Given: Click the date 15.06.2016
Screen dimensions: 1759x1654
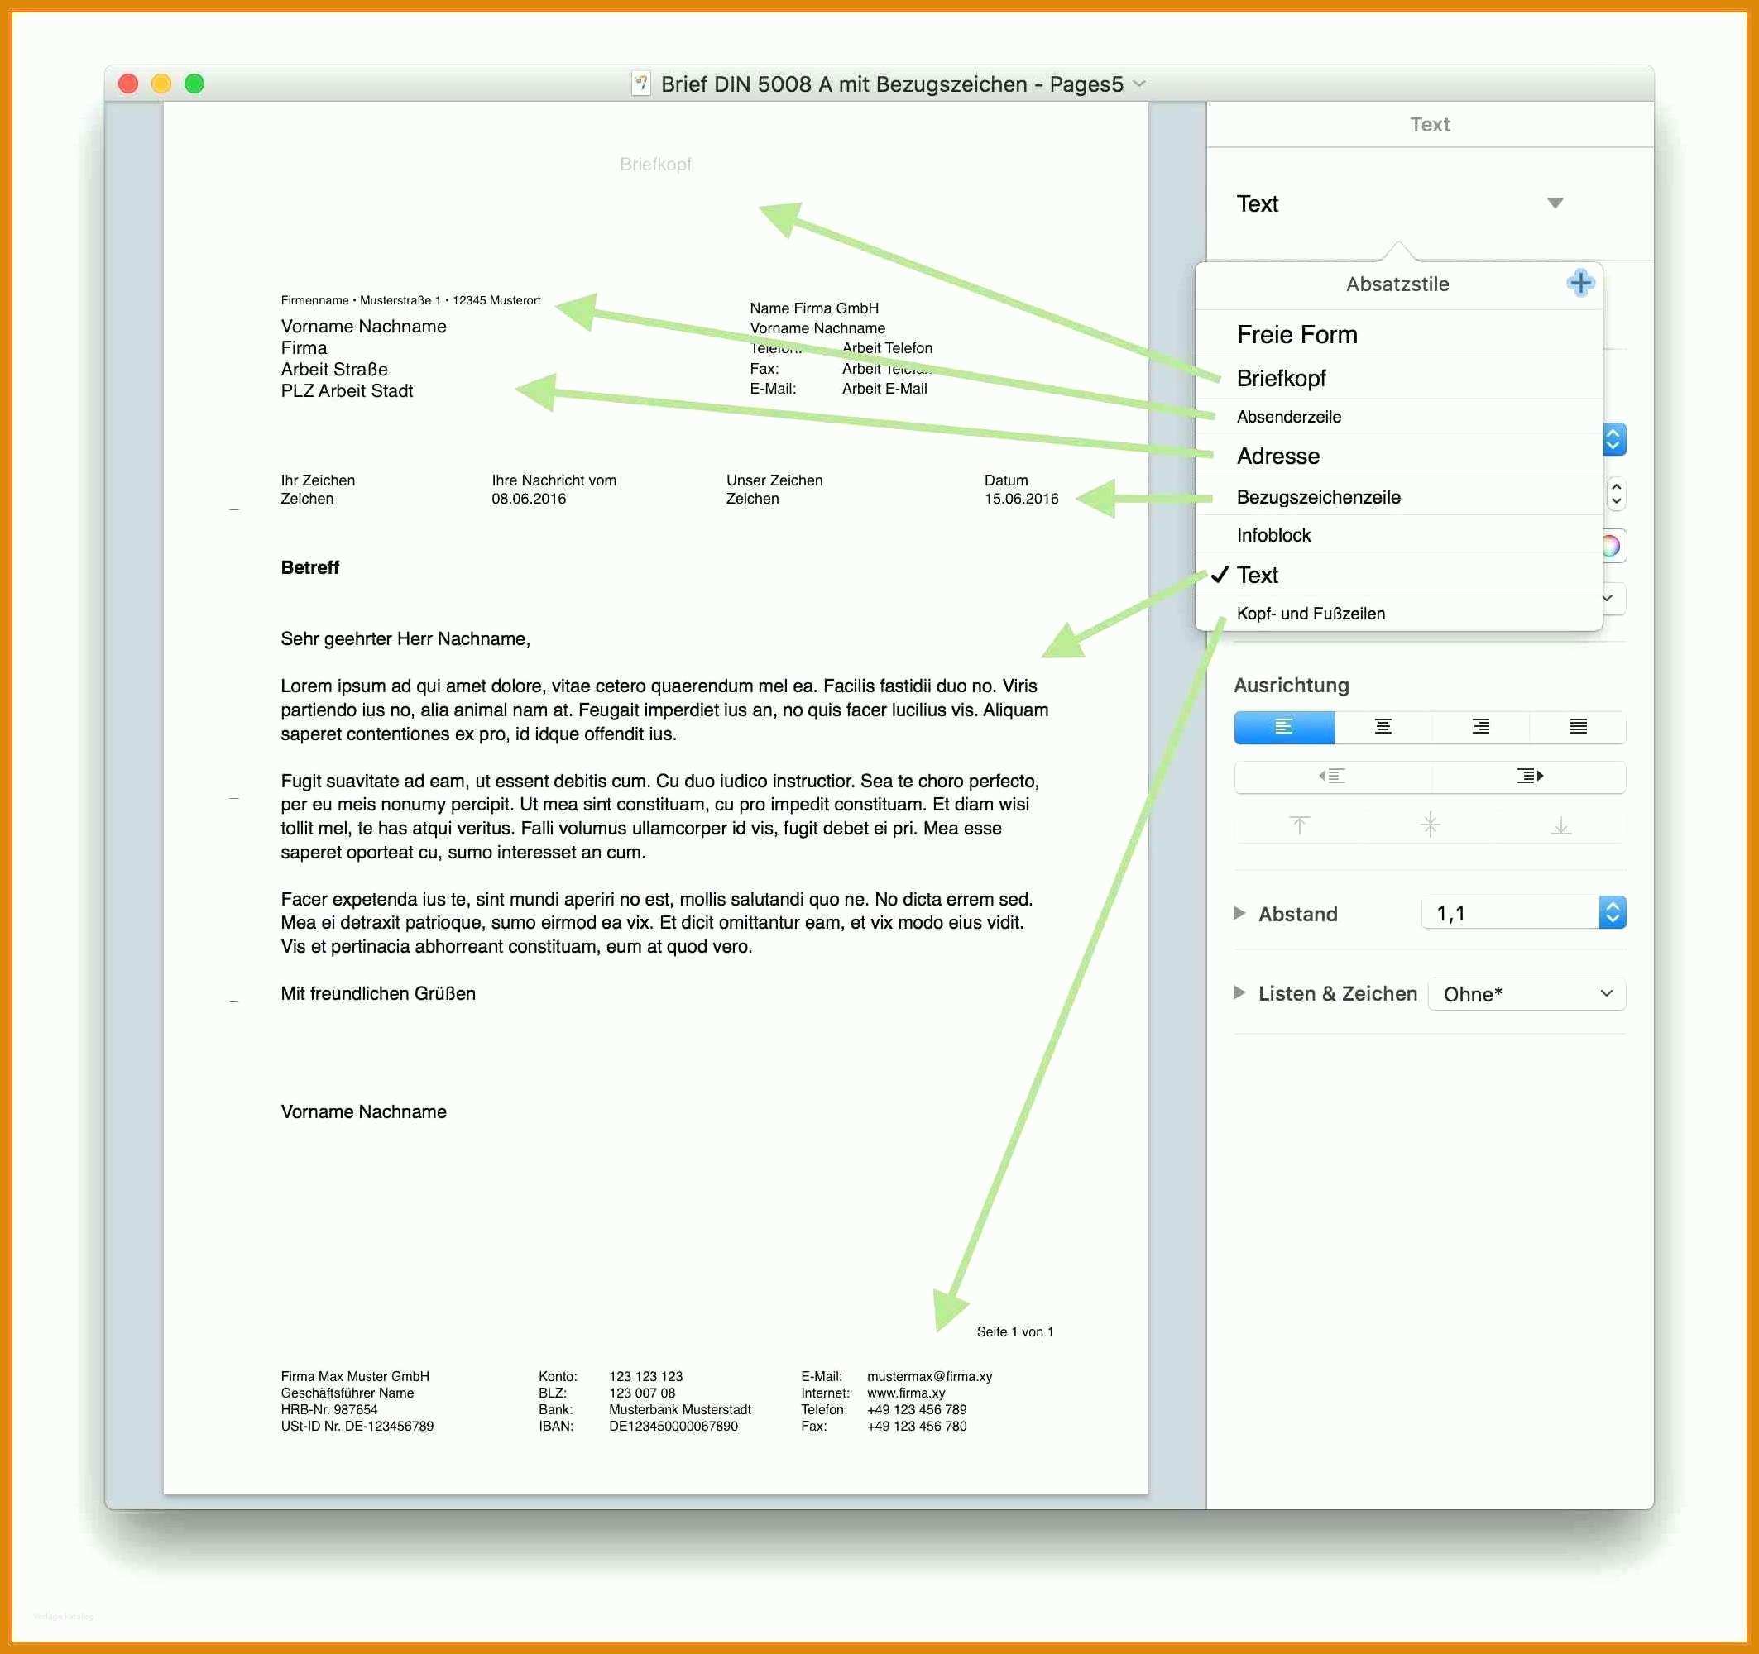Looking at the screenshot, I should click(1021, 499).
